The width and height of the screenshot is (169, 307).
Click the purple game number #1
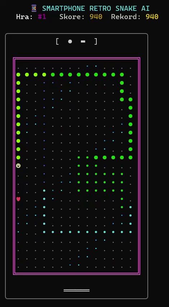click(42, 17)
